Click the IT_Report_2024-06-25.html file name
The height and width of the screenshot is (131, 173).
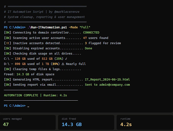(107, 80)
